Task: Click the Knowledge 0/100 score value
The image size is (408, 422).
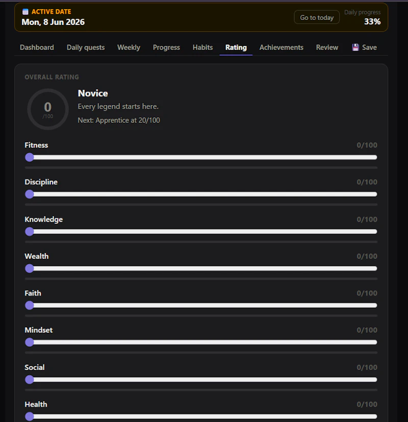Action: tap(367, 219)
